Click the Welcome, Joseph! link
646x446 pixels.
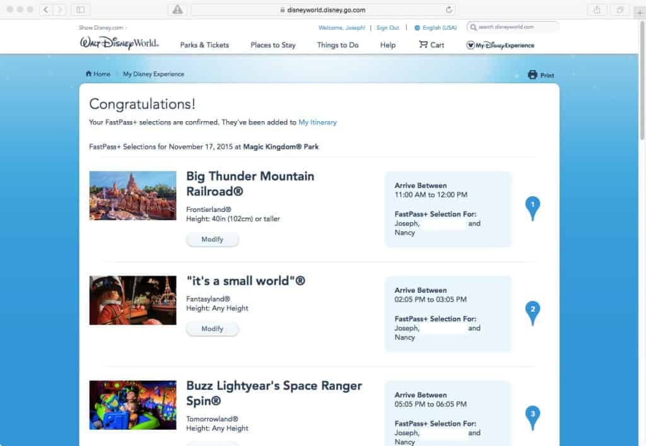341,28
